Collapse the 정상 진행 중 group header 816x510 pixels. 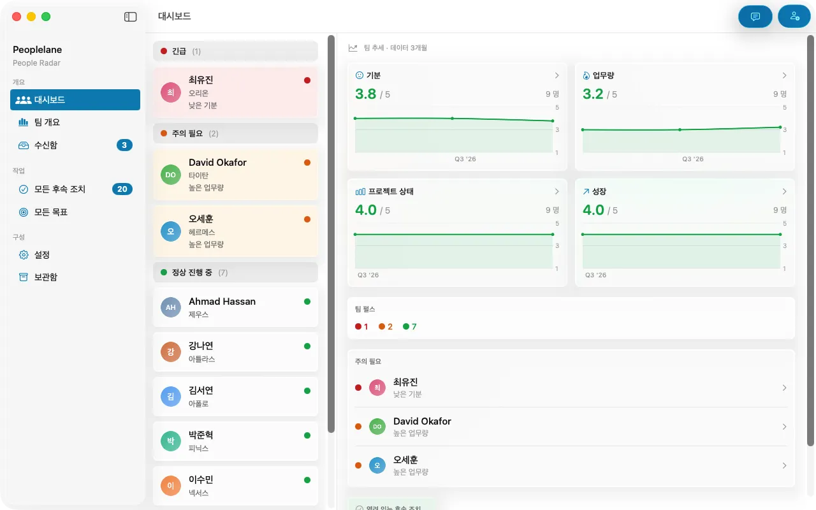point(235,272)
